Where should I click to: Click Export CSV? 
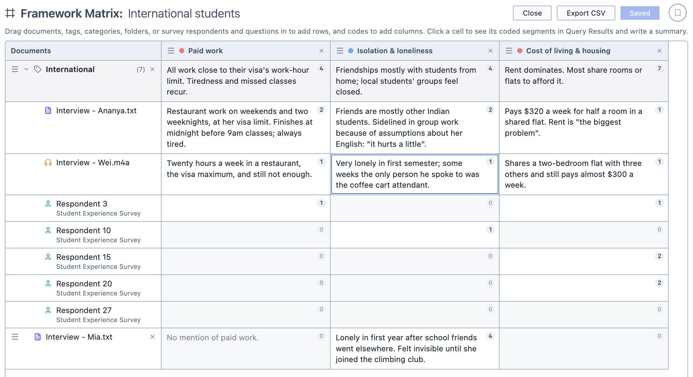coord(586,13)
